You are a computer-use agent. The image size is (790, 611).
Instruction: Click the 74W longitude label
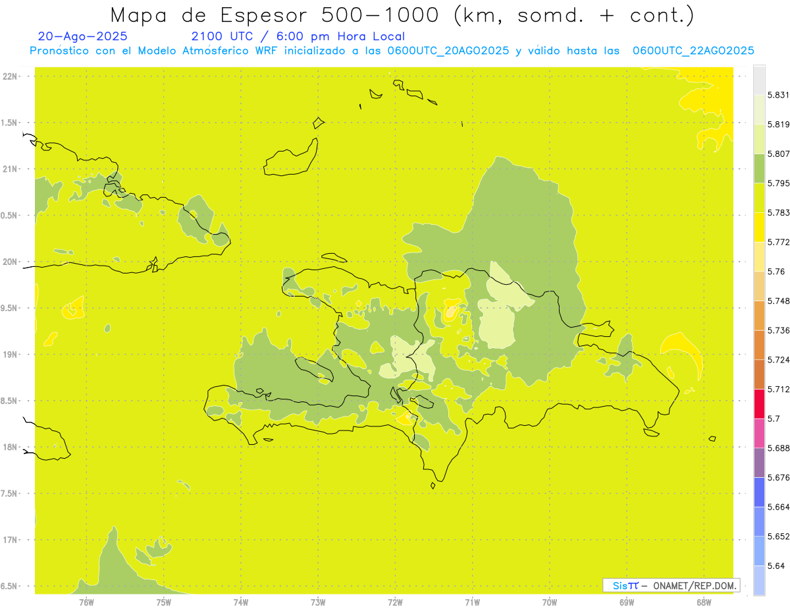click(240, 602)
